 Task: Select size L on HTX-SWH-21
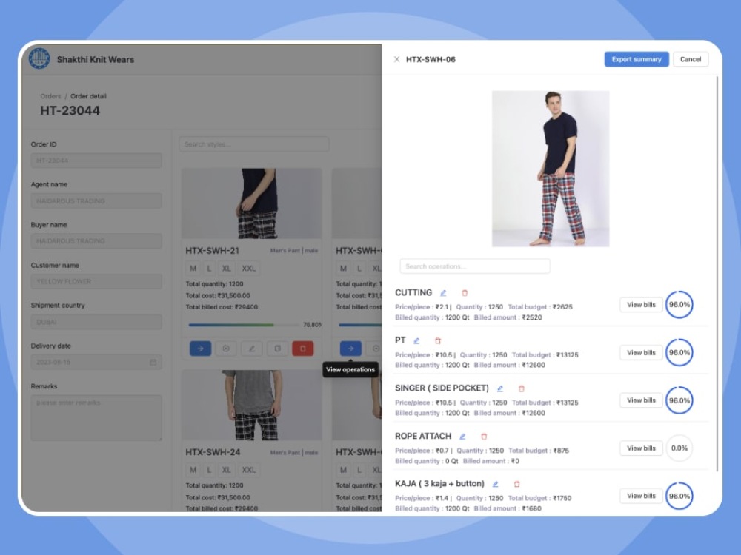pos(210,269)
